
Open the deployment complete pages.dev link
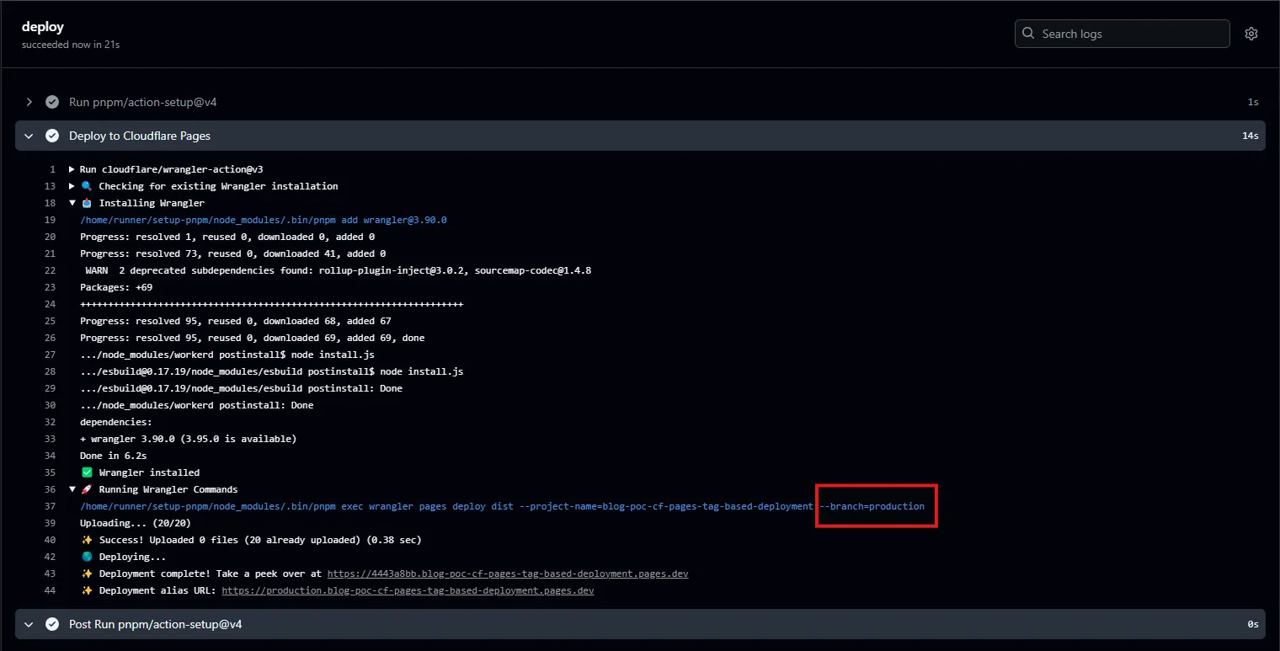coord(509,573)
